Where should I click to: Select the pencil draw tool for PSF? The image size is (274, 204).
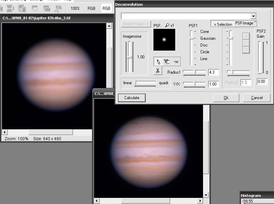(158, 62)
